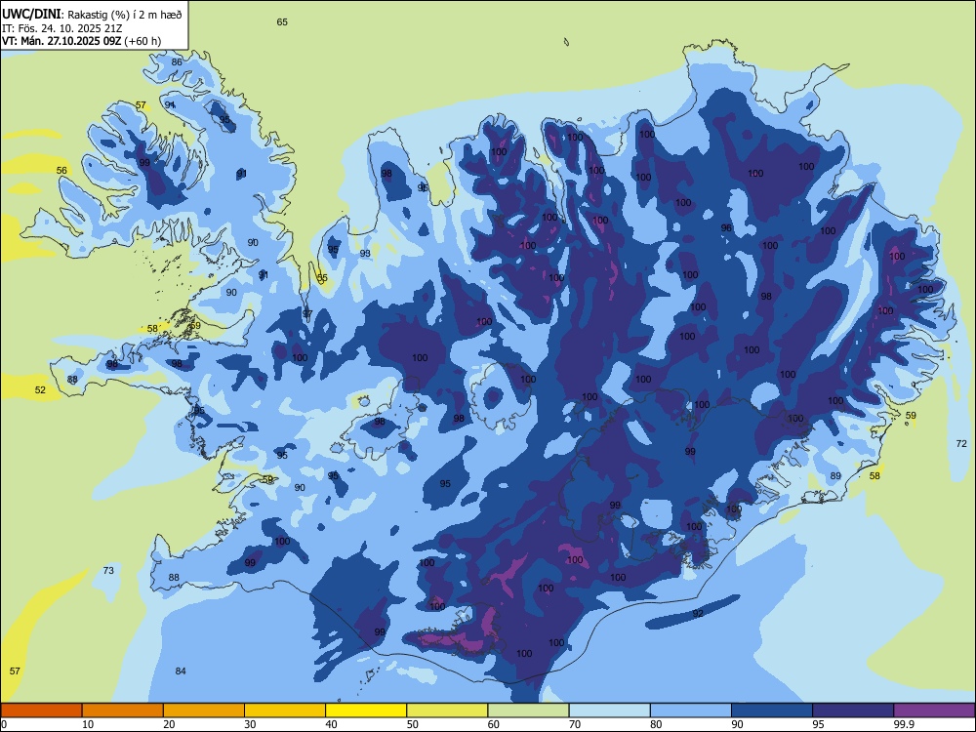Click the "92" value on the offshore streak
This screenshot has height=732, width=976.
[x=698, y=614]
